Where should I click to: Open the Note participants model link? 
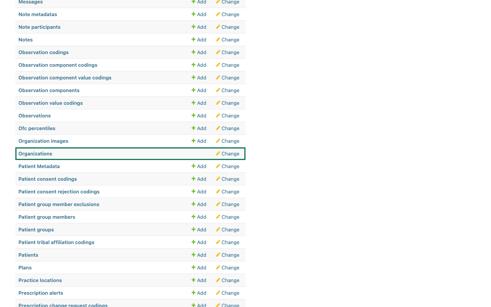[40, 27]
